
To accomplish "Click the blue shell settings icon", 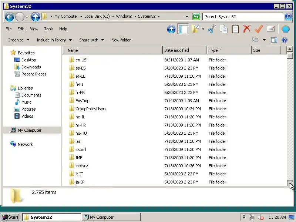I will tap(286, 29).
